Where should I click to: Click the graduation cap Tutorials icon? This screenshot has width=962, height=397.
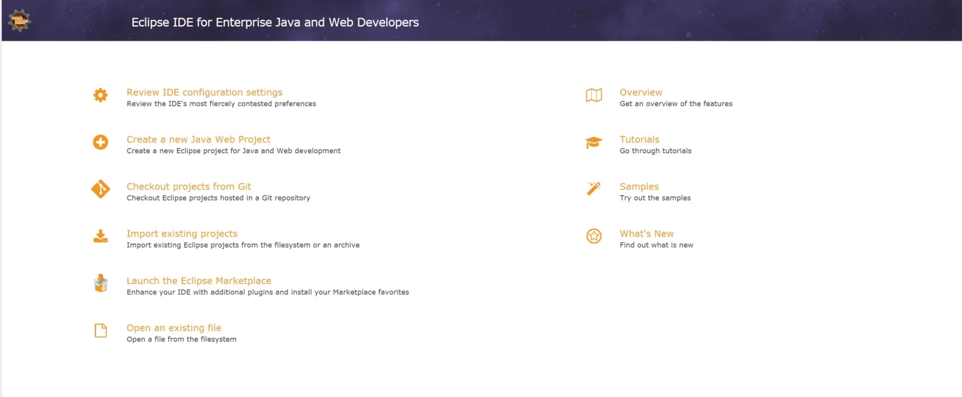[x=594, y=143]
